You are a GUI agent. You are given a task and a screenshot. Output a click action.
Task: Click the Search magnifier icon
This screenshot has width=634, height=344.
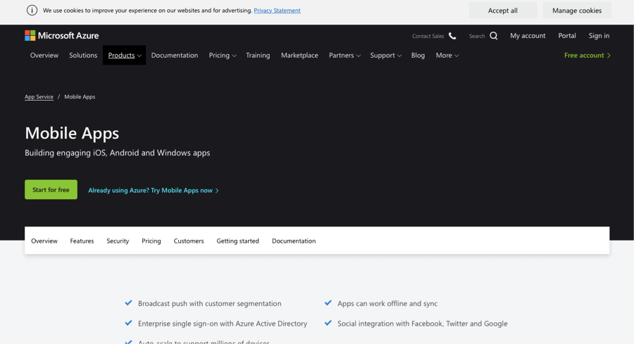tap(494, 36)
